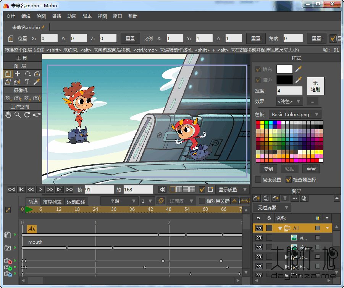The height and width of the screenshot is (288, 344).
Task: Select the Zoom Camera tool
Action: [x=18, y=98]
